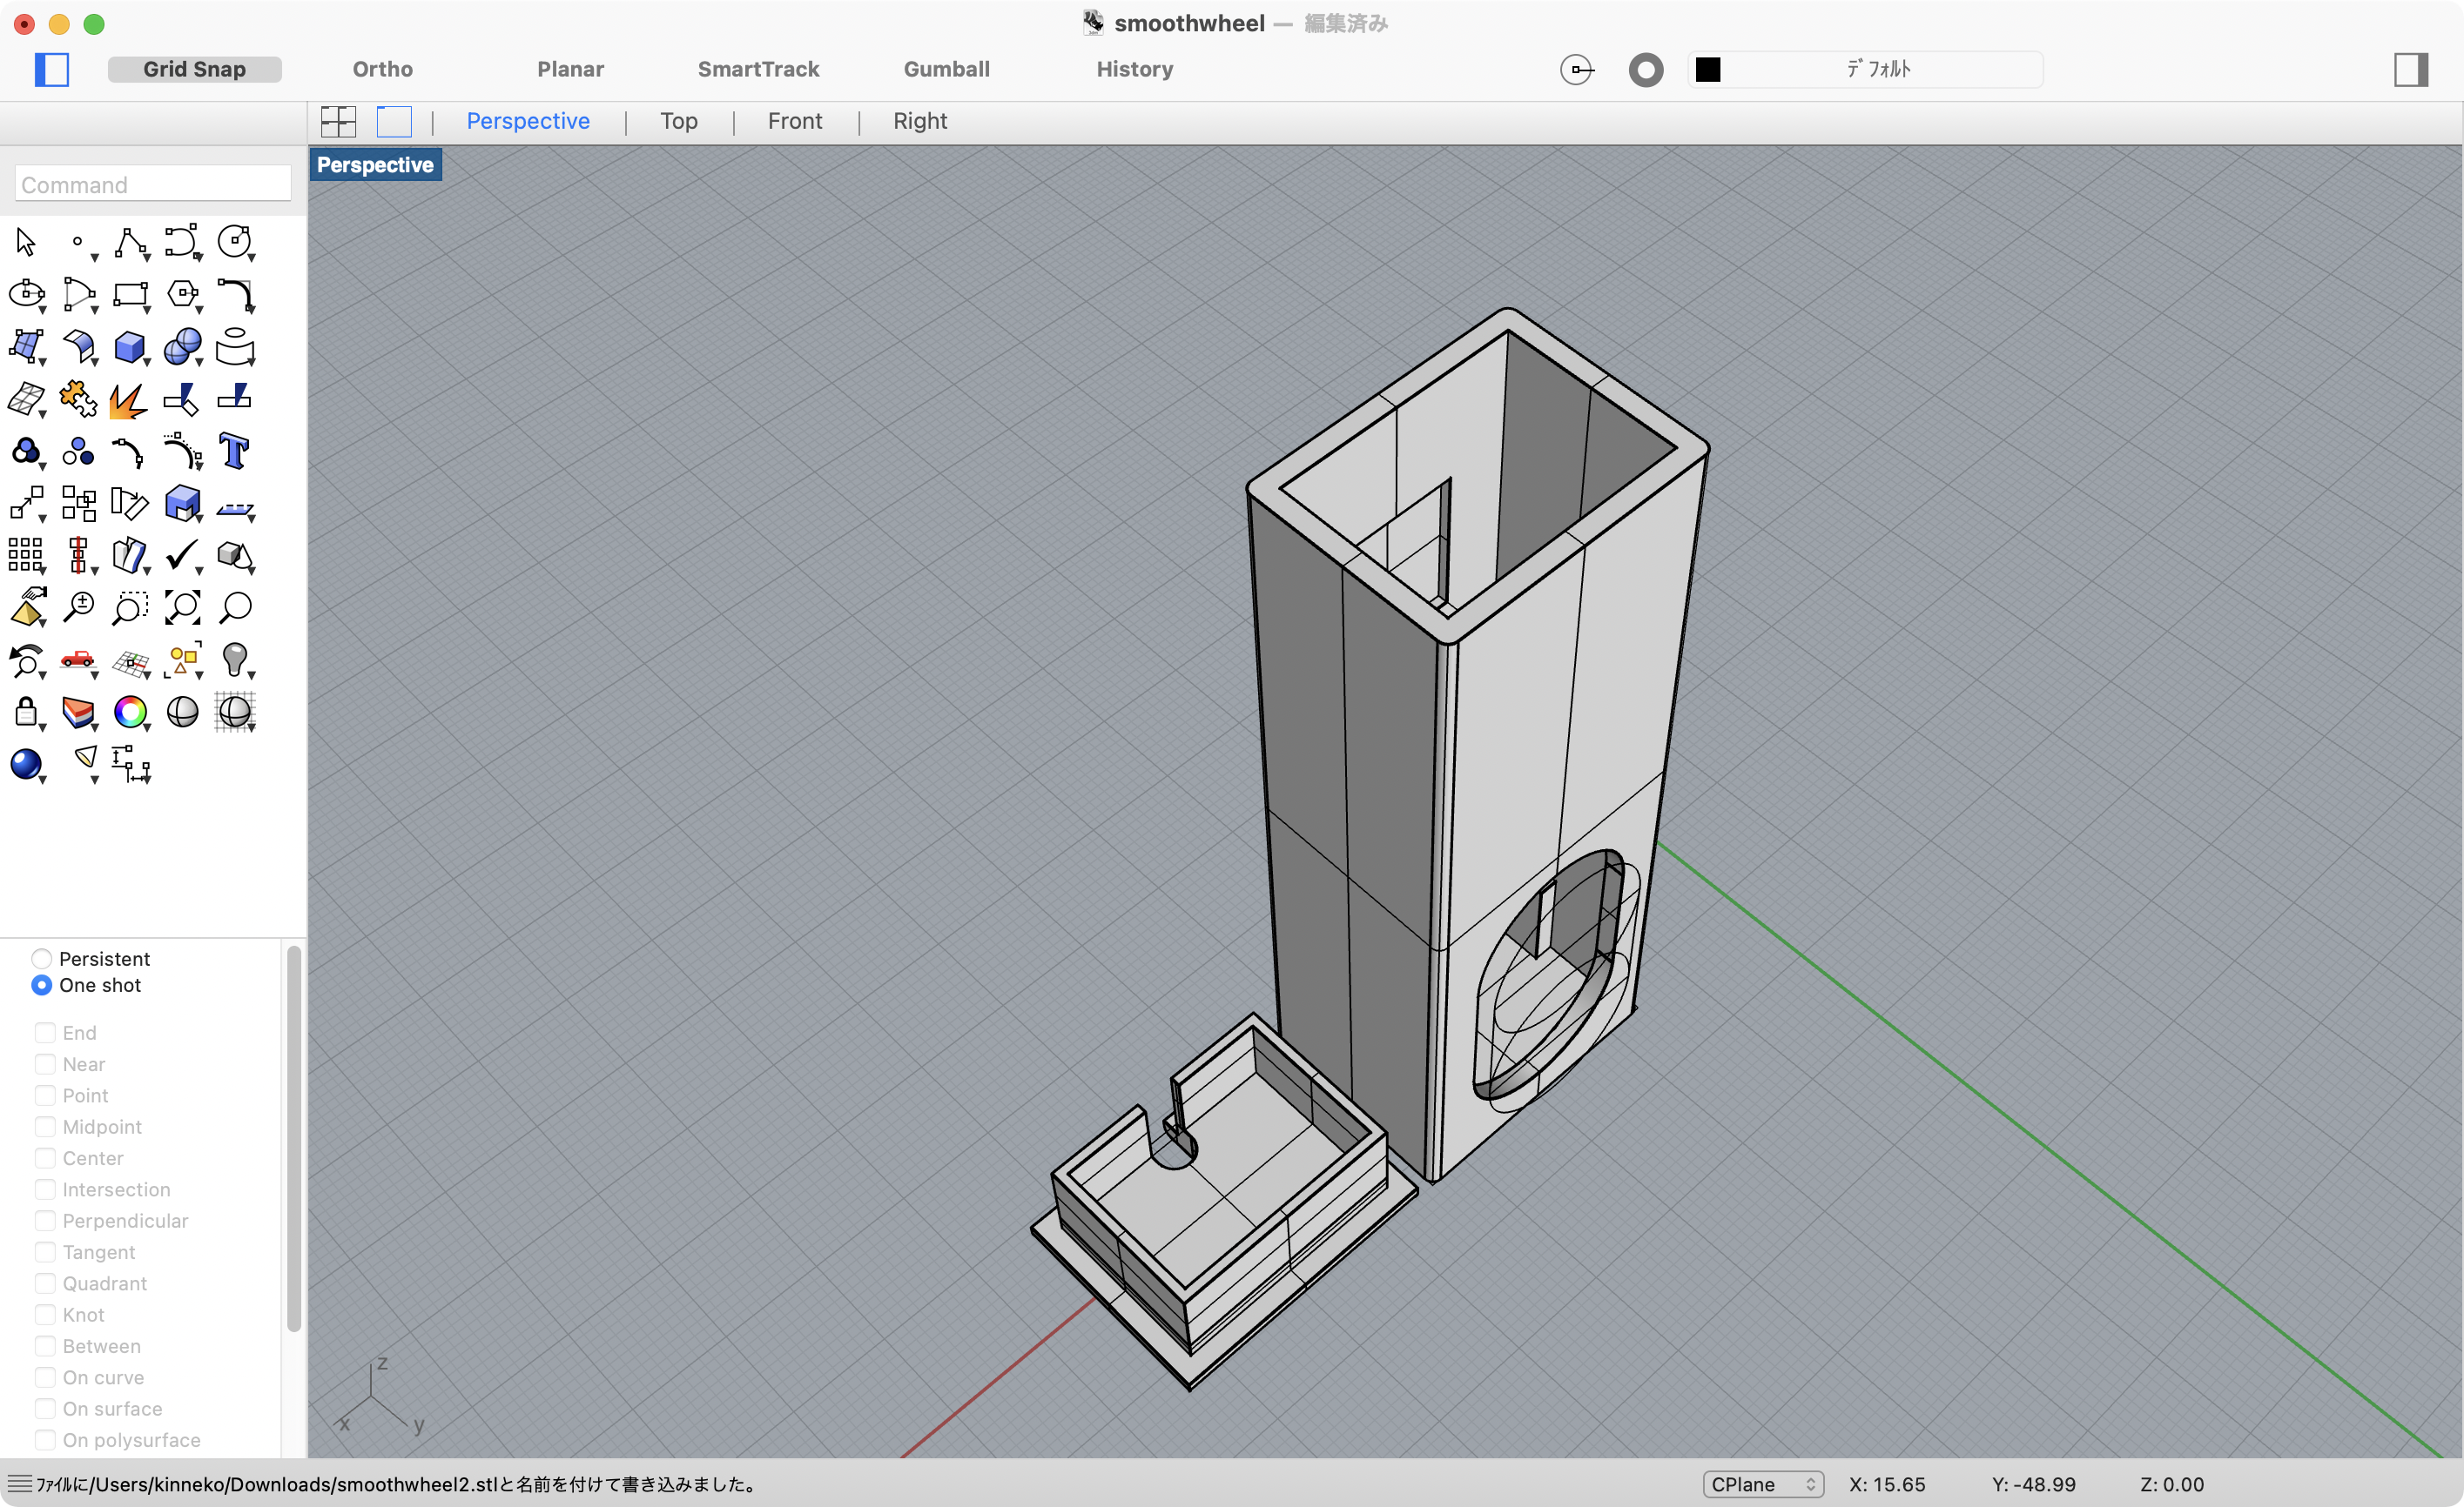Toggle the right sidebar panel icon
The width and height of the screenshot is (2464, 1507).
pos(2411,69)
